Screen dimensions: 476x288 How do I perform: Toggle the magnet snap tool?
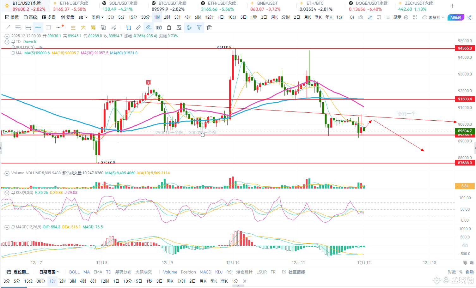pos(189,27)
